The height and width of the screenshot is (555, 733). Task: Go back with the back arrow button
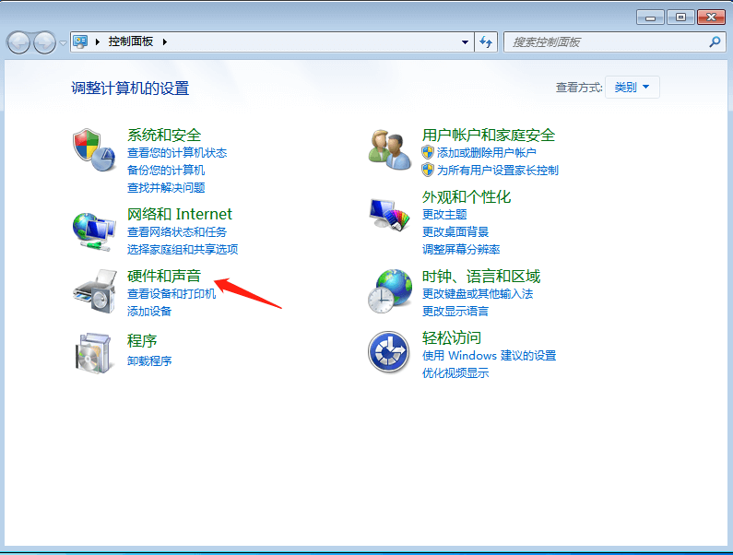click(x=18, y=43)
